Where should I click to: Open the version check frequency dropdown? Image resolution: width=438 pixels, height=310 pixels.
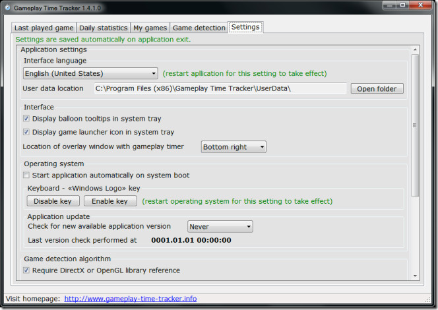pos(220,226)
